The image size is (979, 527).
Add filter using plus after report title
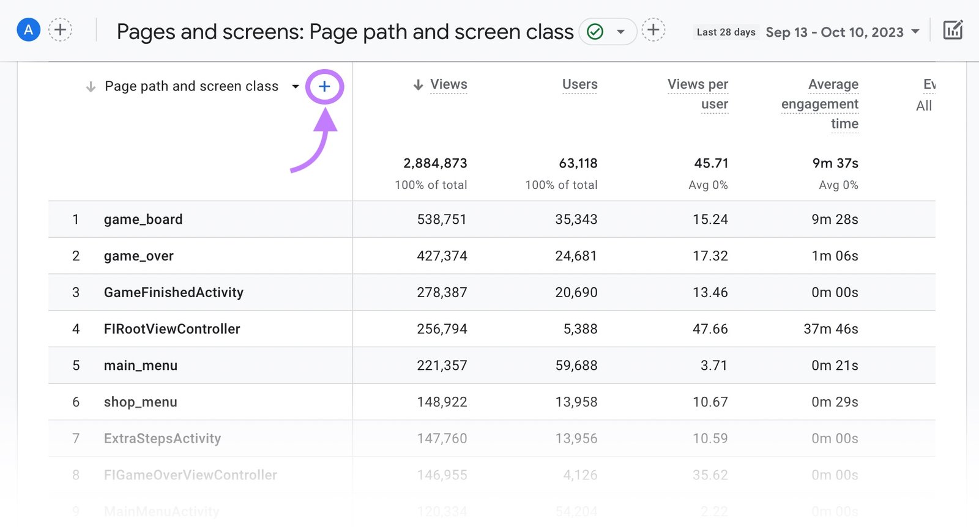[x=653, y=30]
